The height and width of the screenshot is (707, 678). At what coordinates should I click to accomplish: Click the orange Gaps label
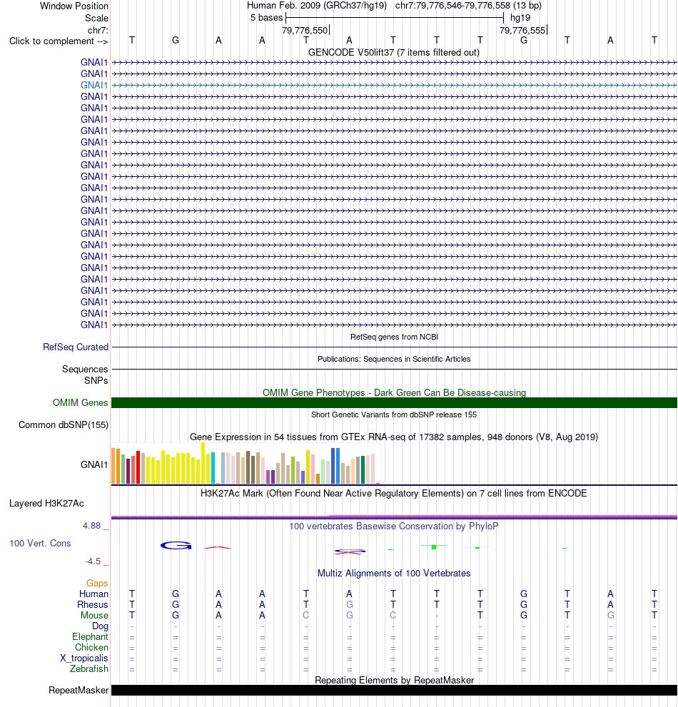tap(97, 584)
